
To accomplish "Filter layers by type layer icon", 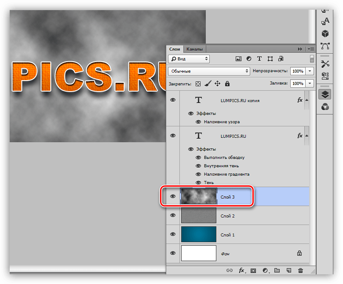I will 259,59.
